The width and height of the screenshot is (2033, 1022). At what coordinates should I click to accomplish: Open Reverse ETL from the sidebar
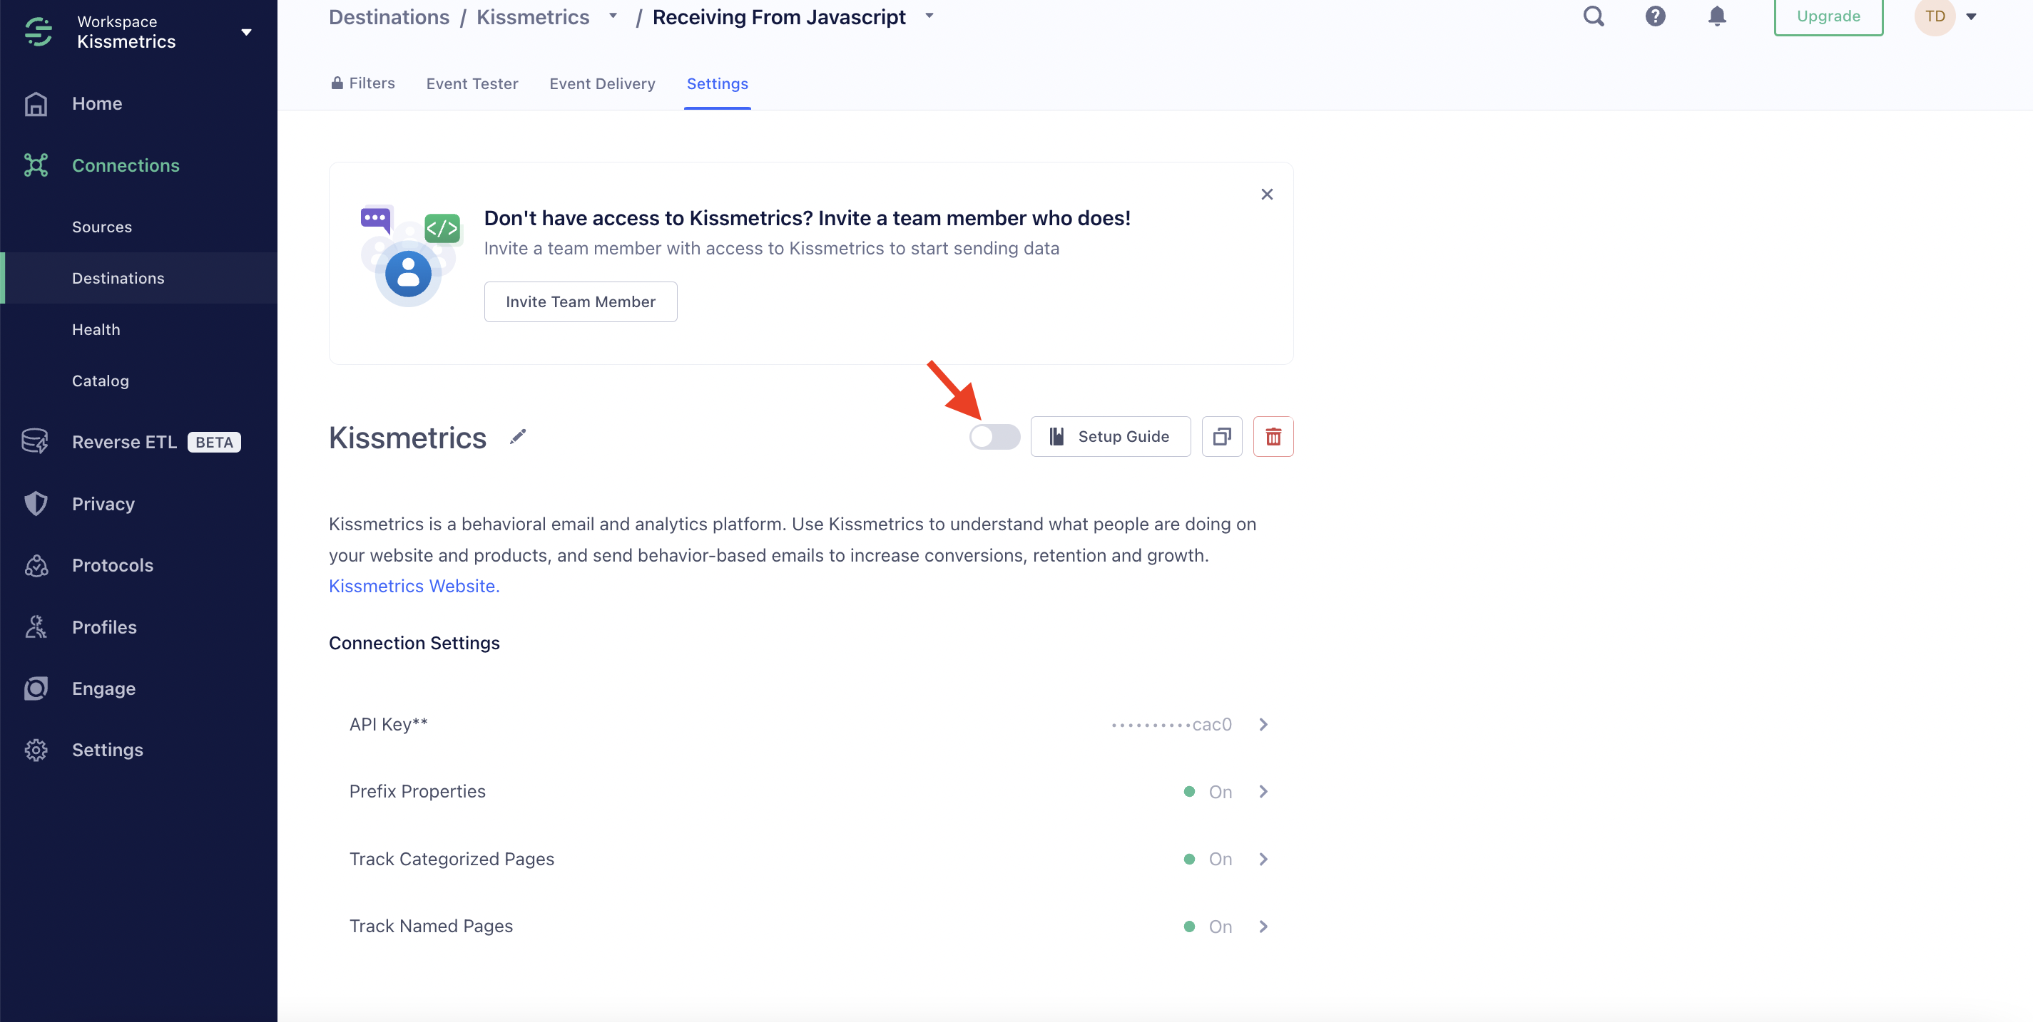[125, 443]
